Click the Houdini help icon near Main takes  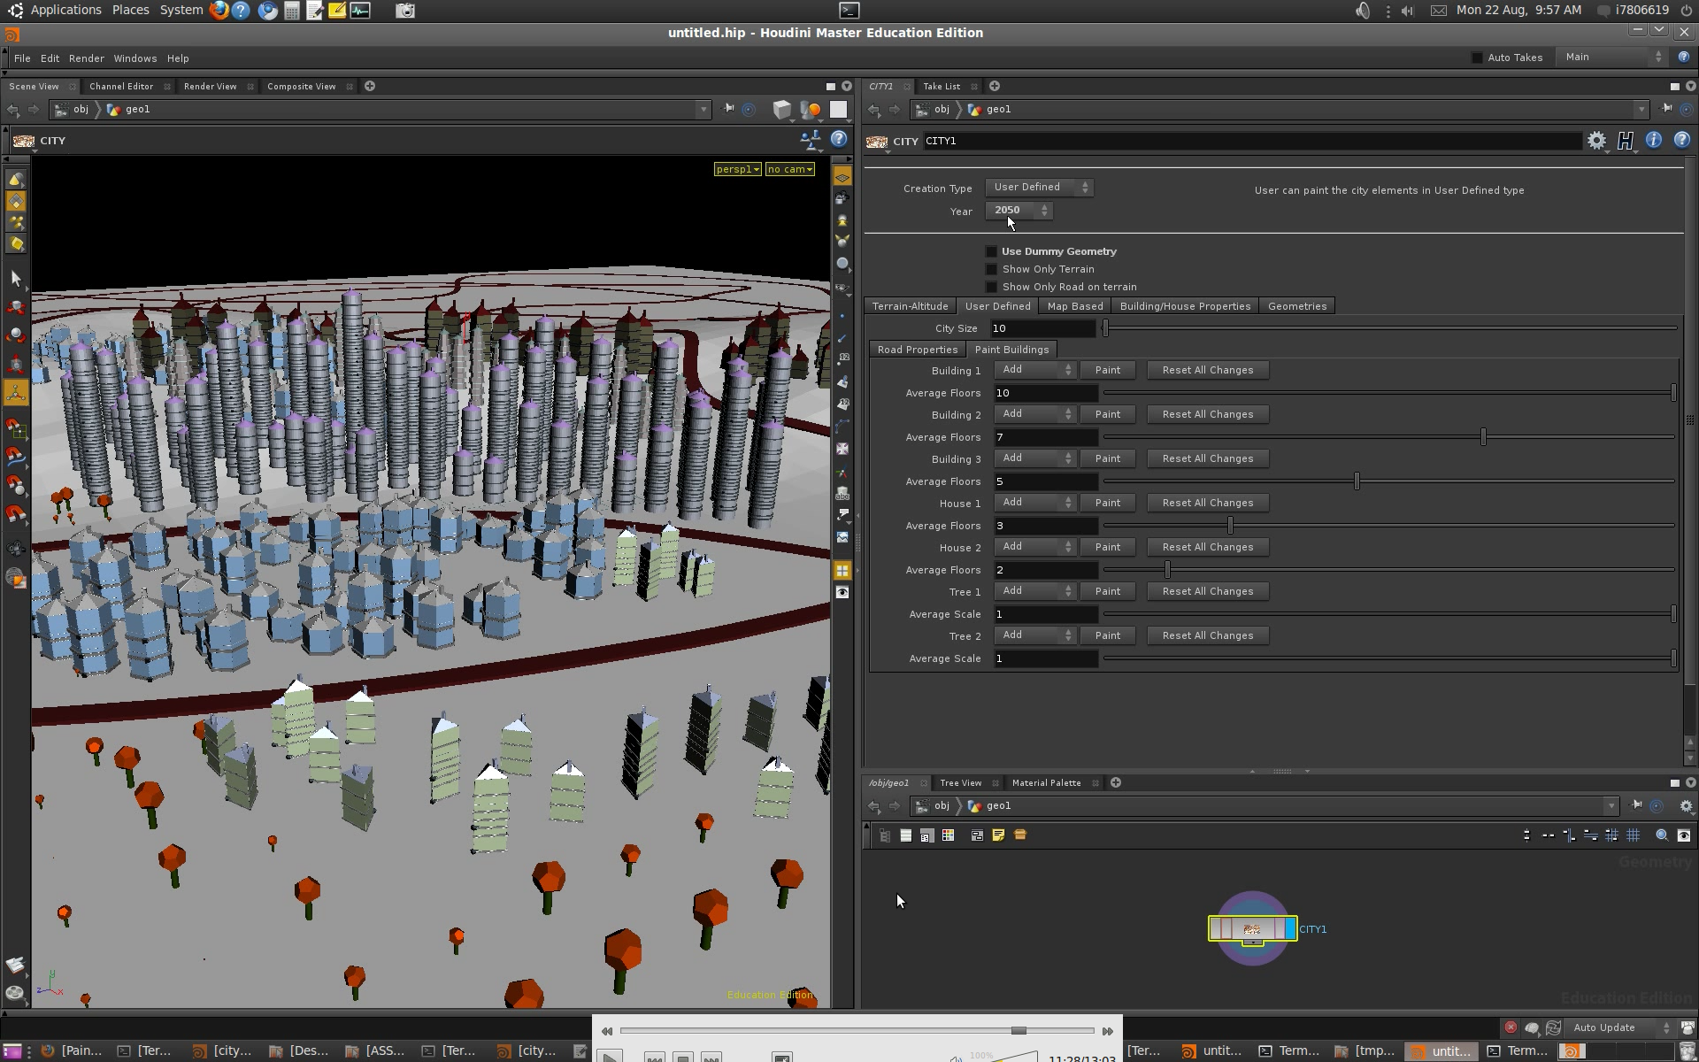pyautogui.click(x=1683, y=57)
